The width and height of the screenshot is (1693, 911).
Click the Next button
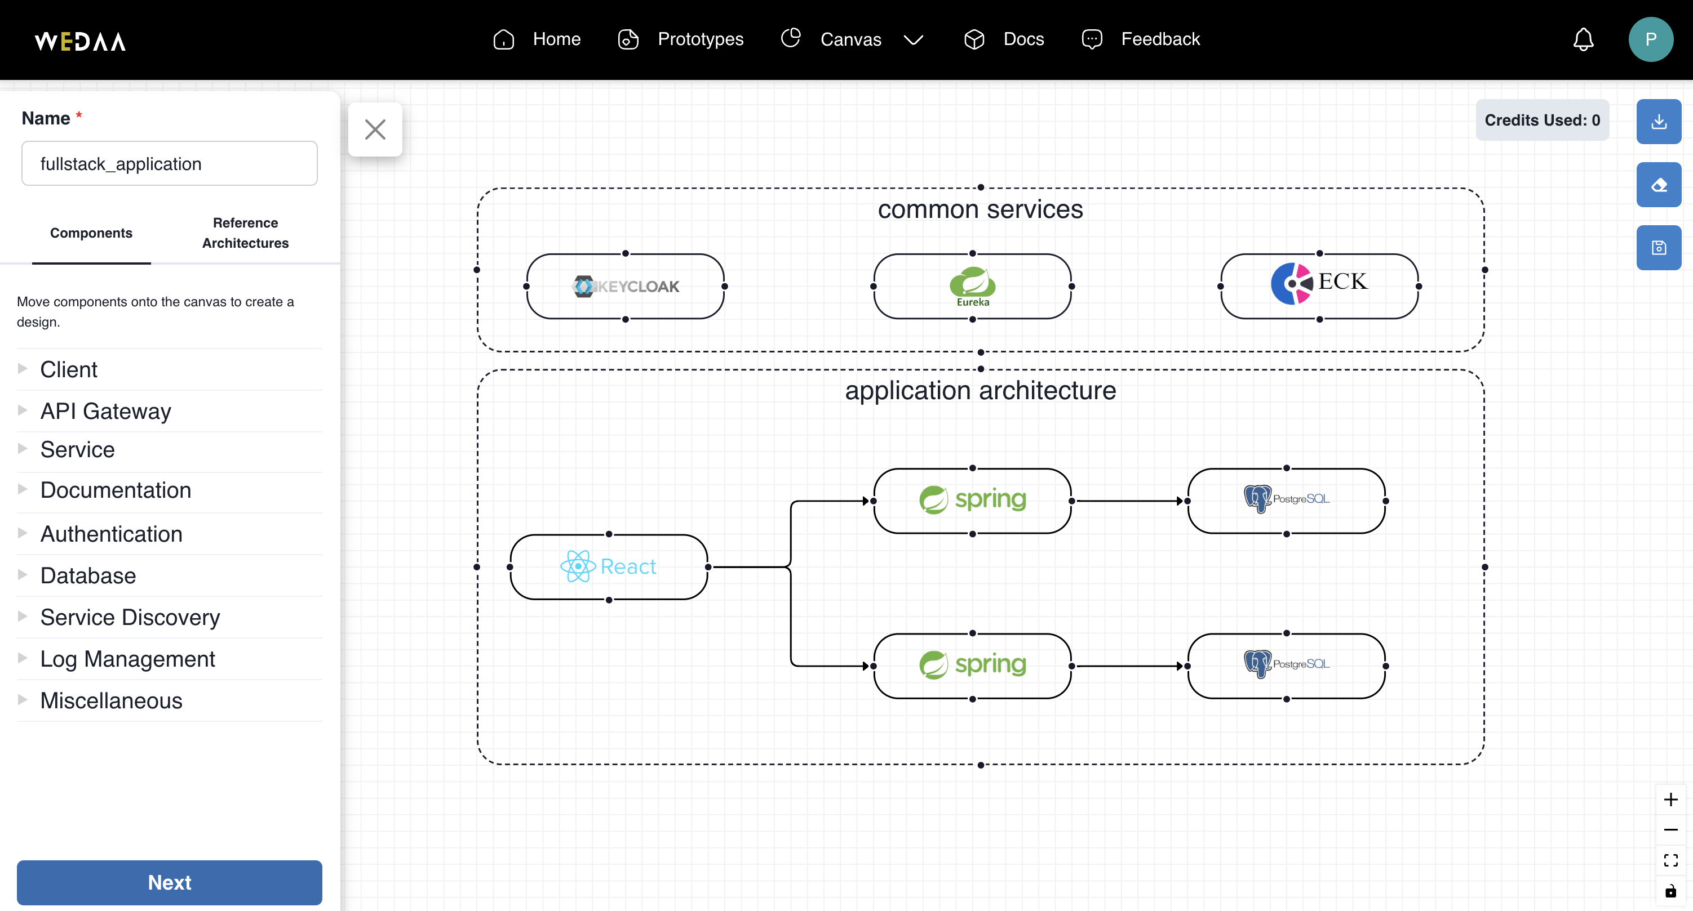coord(170,883)
